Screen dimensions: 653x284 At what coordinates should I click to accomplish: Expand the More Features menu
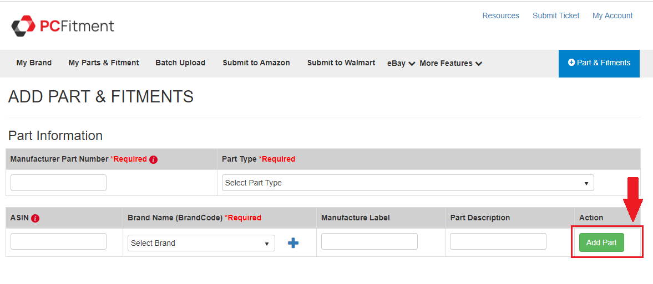coord(450,63)
